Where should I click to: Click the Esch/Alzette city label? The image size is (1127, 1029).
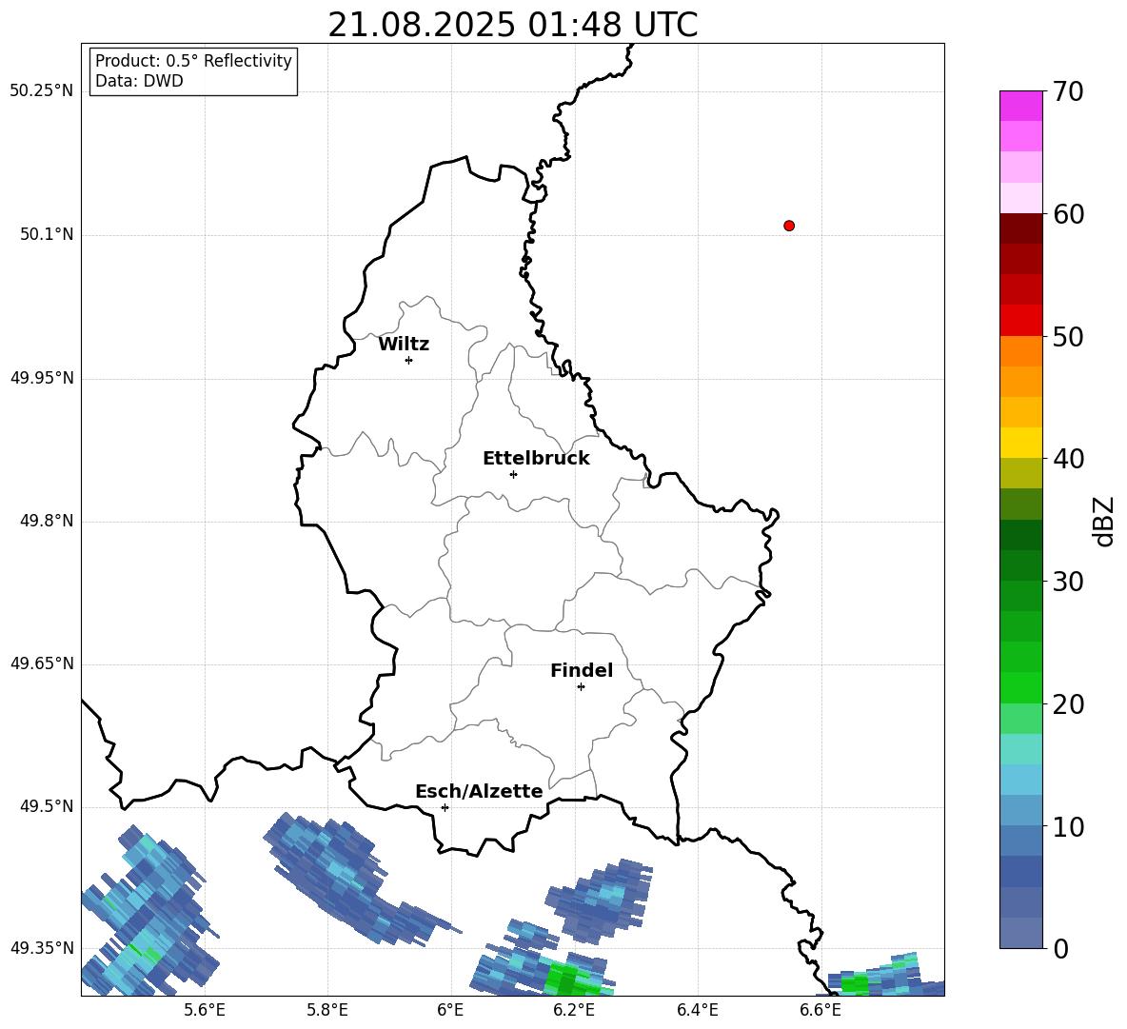[x=479, y=791]
